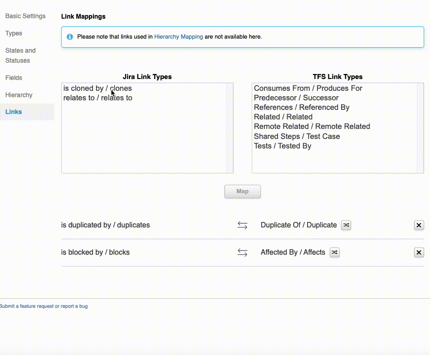Select the Tests / Tested By link type
Screen dimensions: 430x355
point(283,146)
